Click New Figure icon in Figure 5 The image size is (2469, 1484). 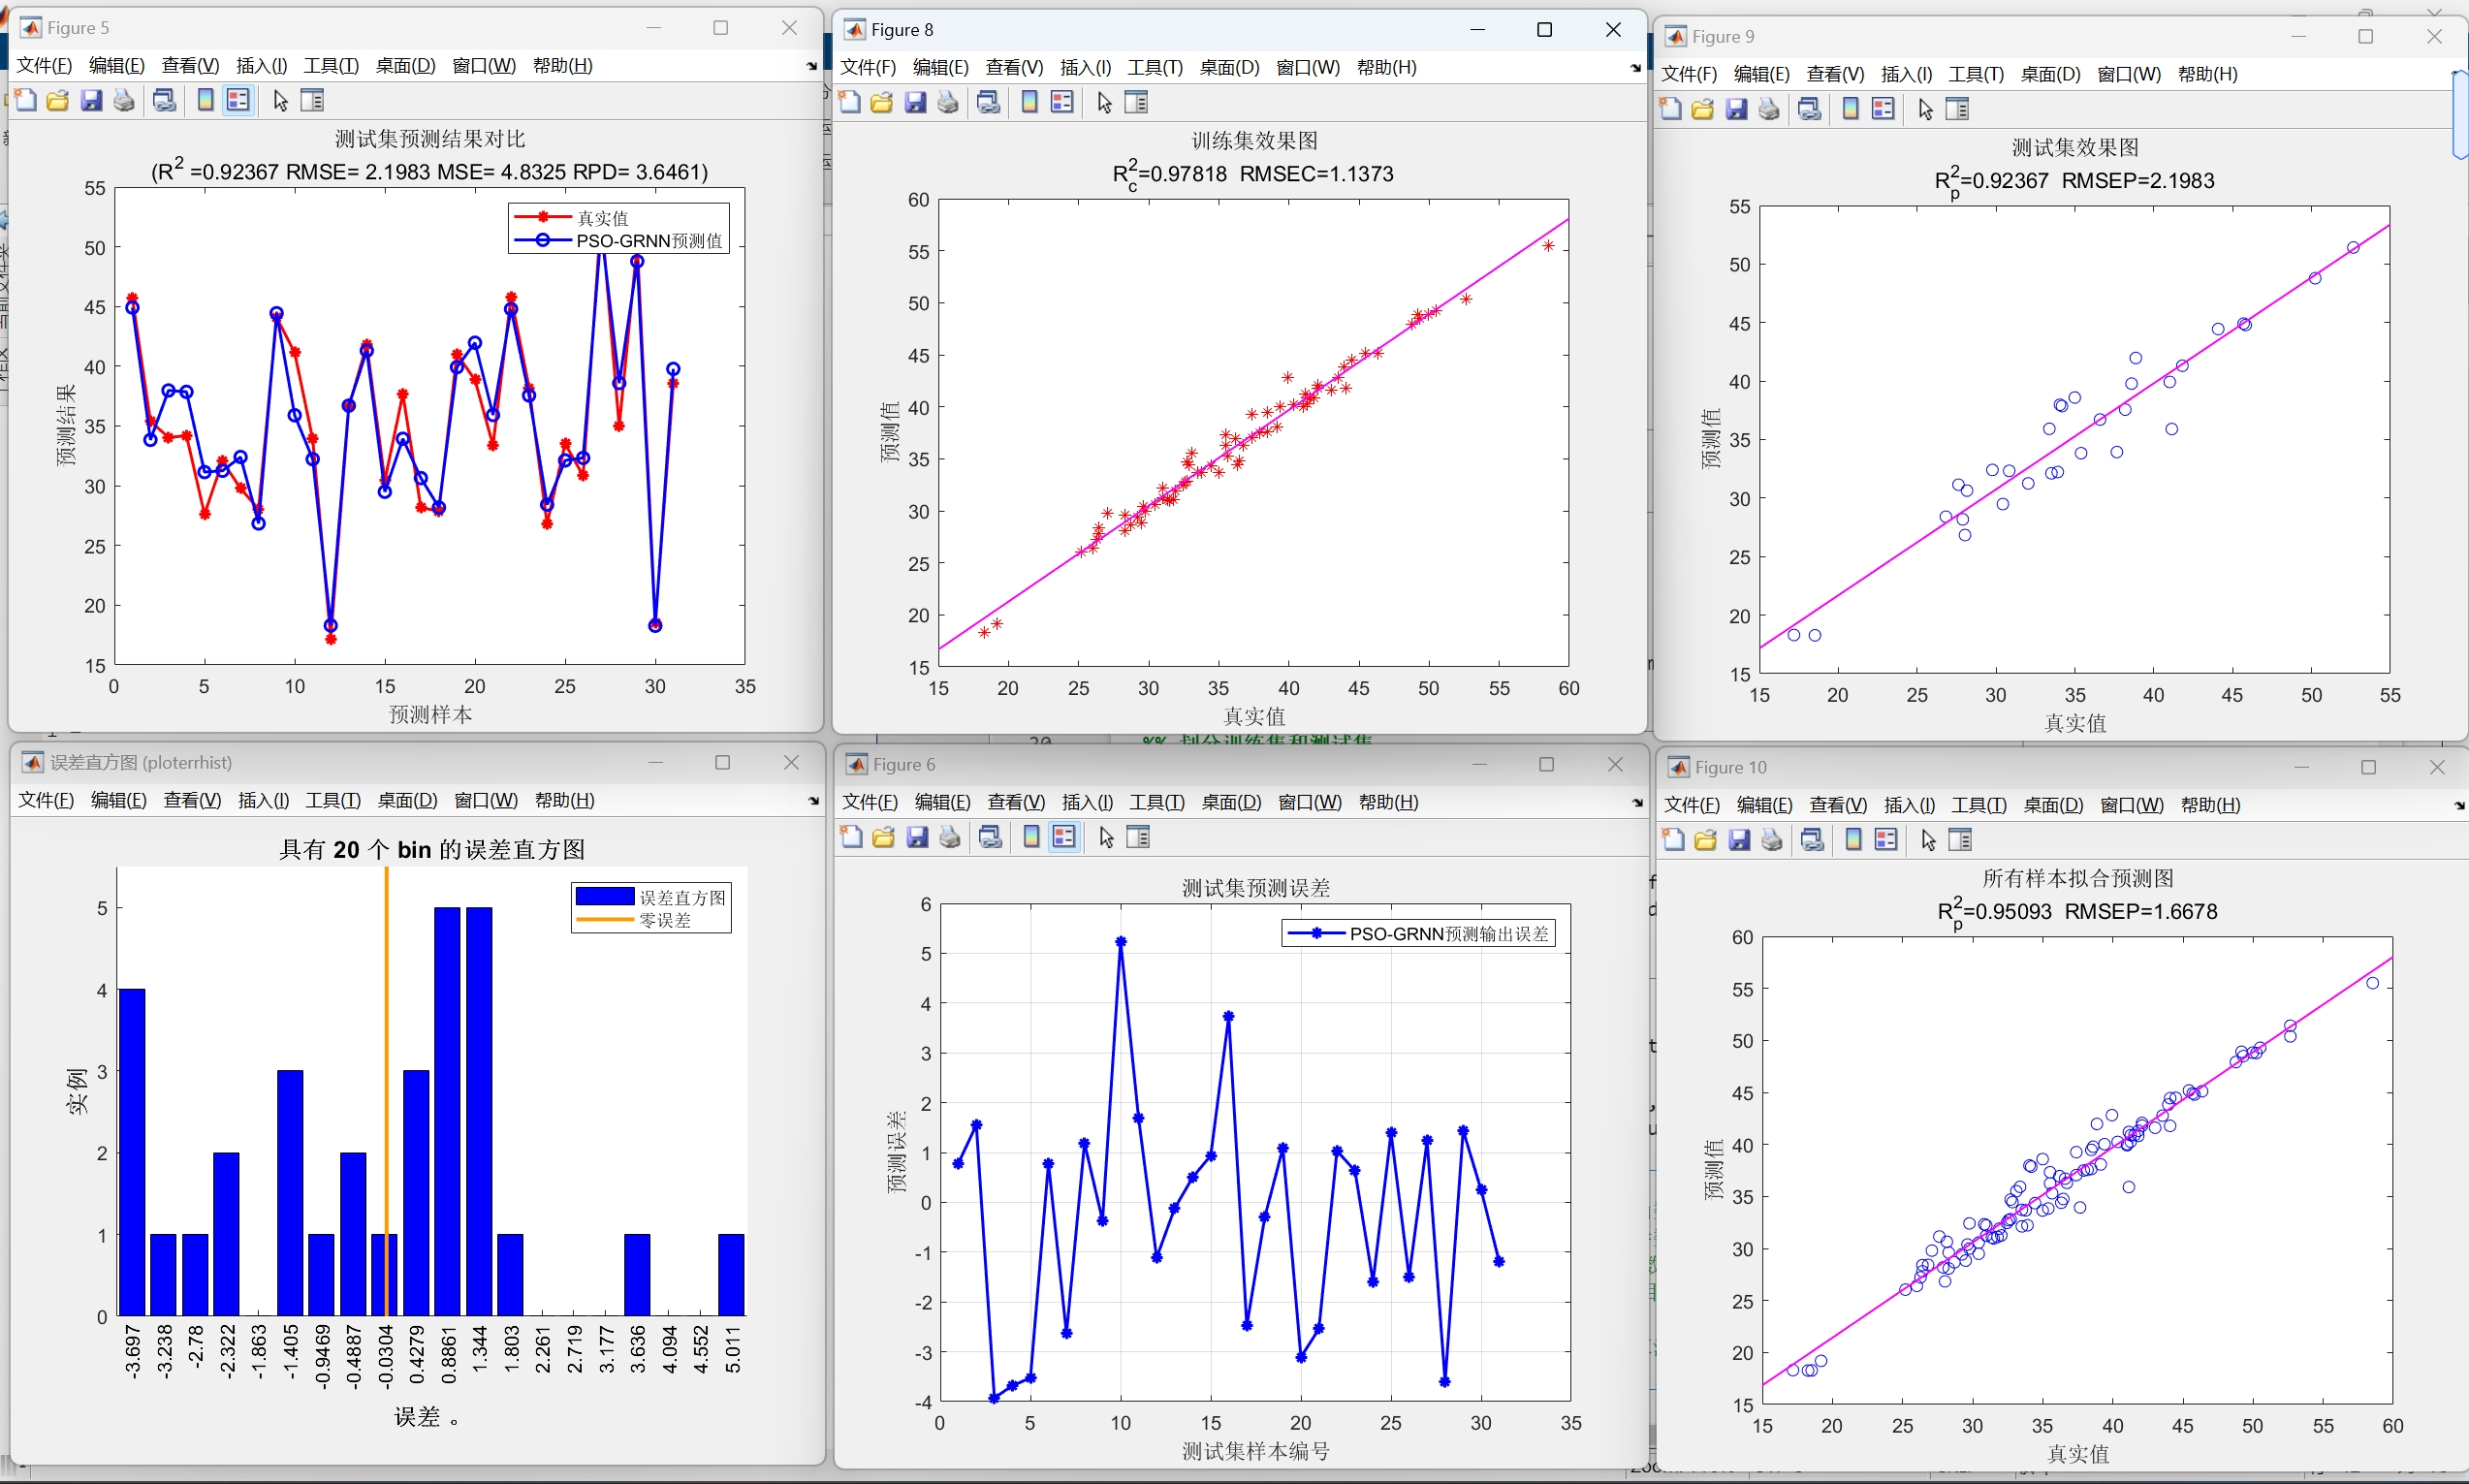[x=26, y=100]
